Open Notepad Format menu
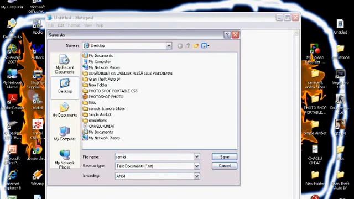Screen dimensions: 354x199 (74, 25)
